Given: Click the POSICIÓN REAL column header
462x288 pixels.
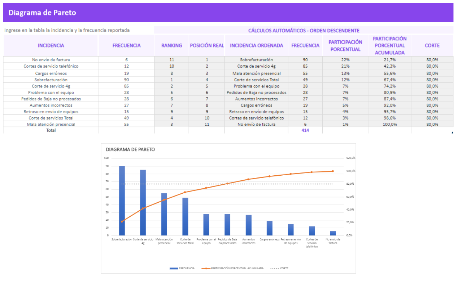Looking at the screenshot, I should (207, 46).
